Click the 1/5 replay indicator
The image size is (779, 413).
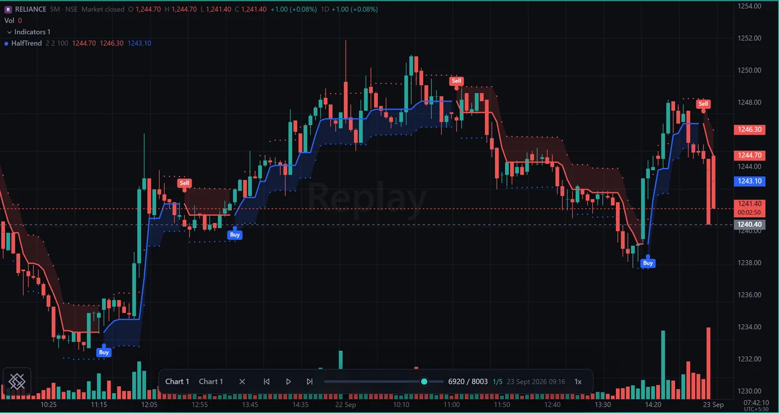(x=497, y=381)
